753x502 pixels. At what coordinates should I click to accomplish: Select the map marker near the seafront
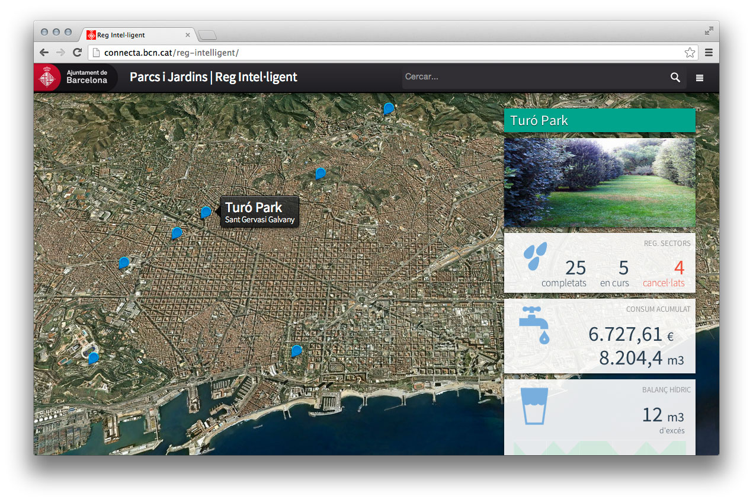click(296, 351)
